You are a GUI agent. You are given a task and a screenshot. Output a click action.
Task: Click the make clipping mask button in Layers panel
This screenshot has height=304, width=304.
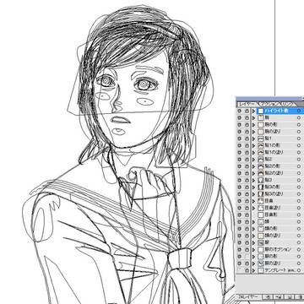[x=268, y=297]
